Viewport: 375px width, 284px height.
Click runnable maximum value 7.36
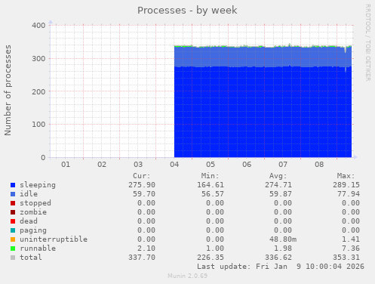351,248
